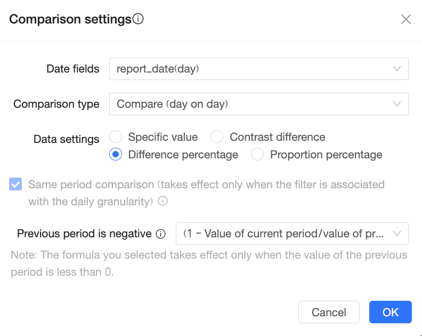Viewport: 422px width, 336px height.
Task: Click the chevron arrow in Comparison type box
Action: pos(397,104)
